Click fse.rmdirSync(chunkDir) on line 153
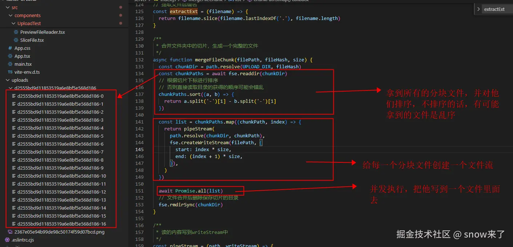513x247 pixels. [191, 205]
